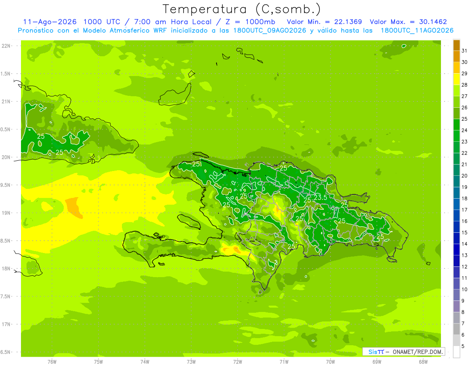Click the "69W" longitude label
Image resolution: width=475 pixels, height=367 pixels.
coord(377,362)
